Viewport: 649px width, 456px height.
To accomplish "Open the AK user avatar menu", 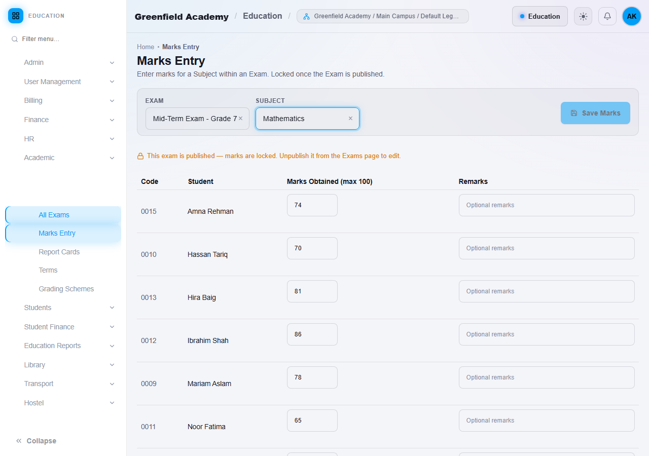I will pyautogui.click(x=632, y=16).
